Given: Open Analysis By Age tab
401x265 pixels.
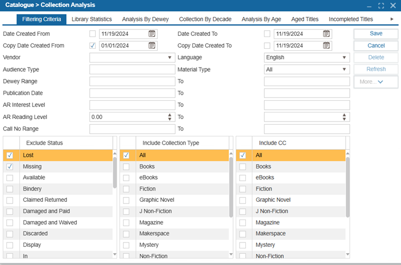Looking at the screenshot, I should 261,19.
